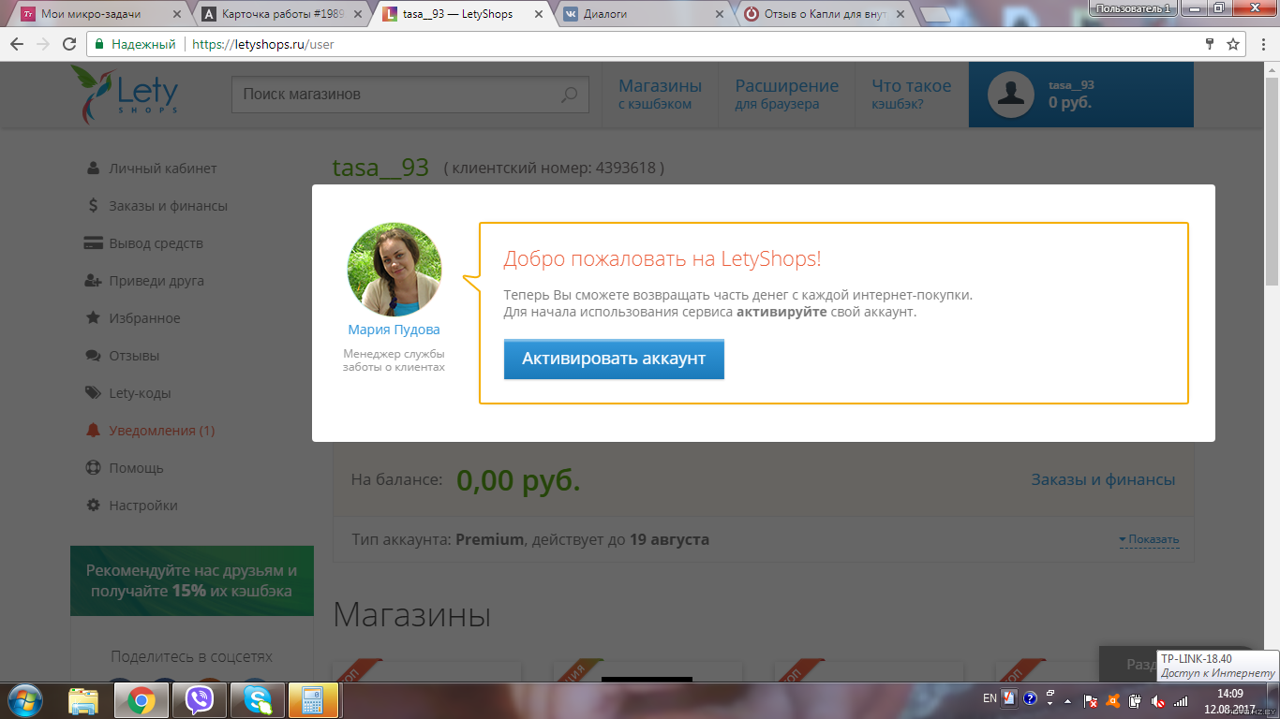Open Мария Пудова profile link
1280x719 pixels.
tap(394, 330)
